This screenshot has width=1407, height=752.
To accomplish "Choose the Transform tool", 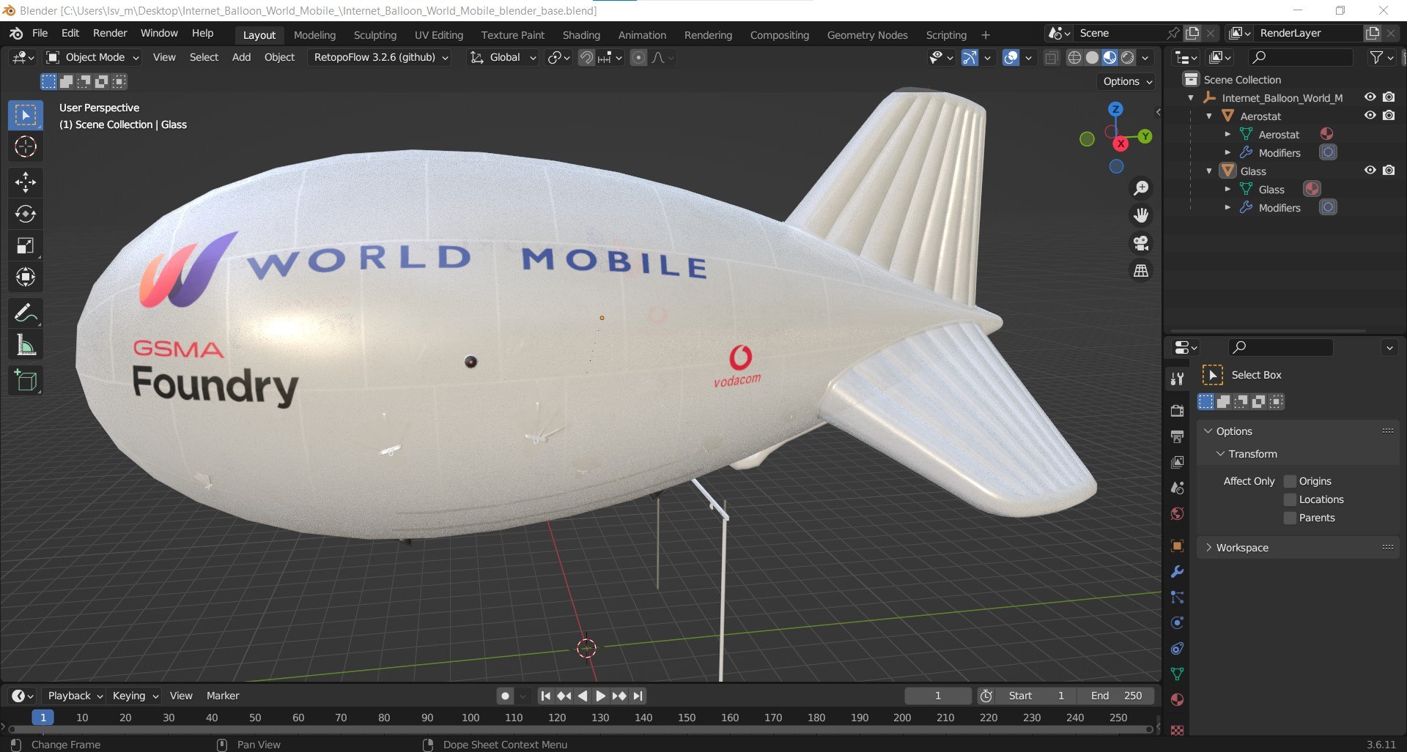I will (26, 277).
